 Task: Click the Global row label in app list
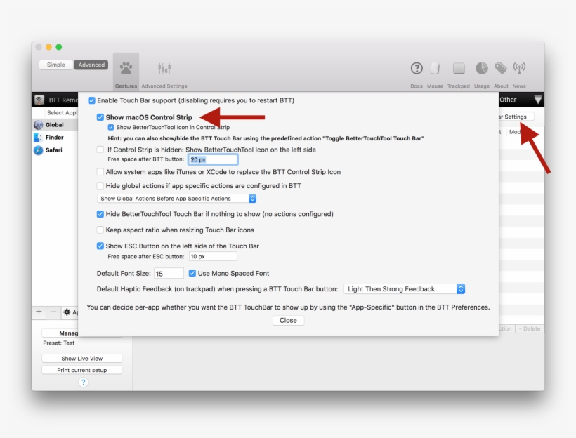pos(54,125)
